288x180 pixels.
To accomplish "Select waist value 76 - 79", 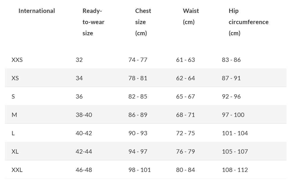I will (x=185, y=152).
